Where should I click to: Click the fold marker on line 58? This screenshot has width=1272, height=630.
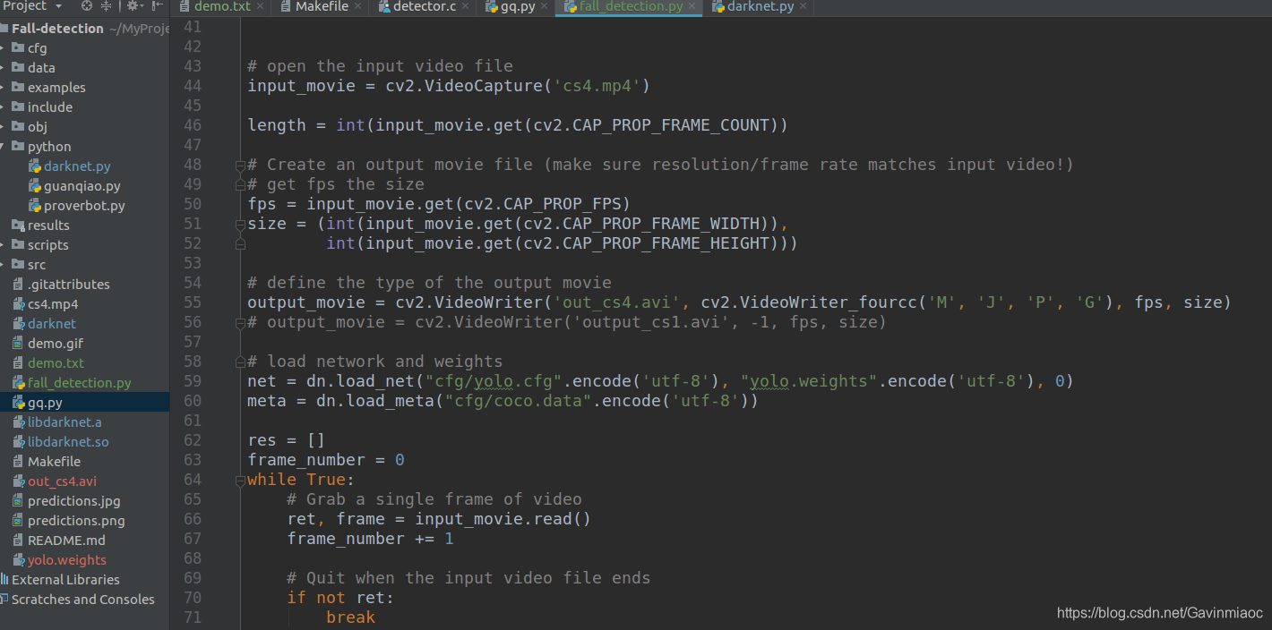[240, 362]
